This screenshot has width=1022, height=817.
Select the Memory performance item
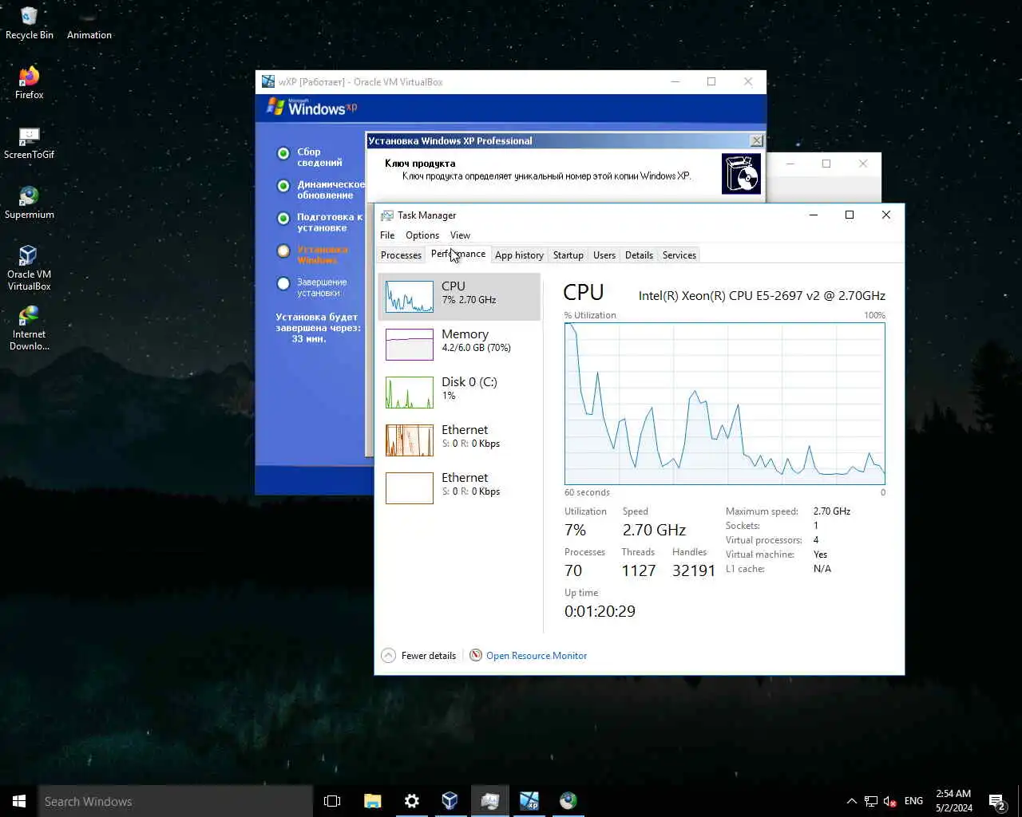[459, 345]
